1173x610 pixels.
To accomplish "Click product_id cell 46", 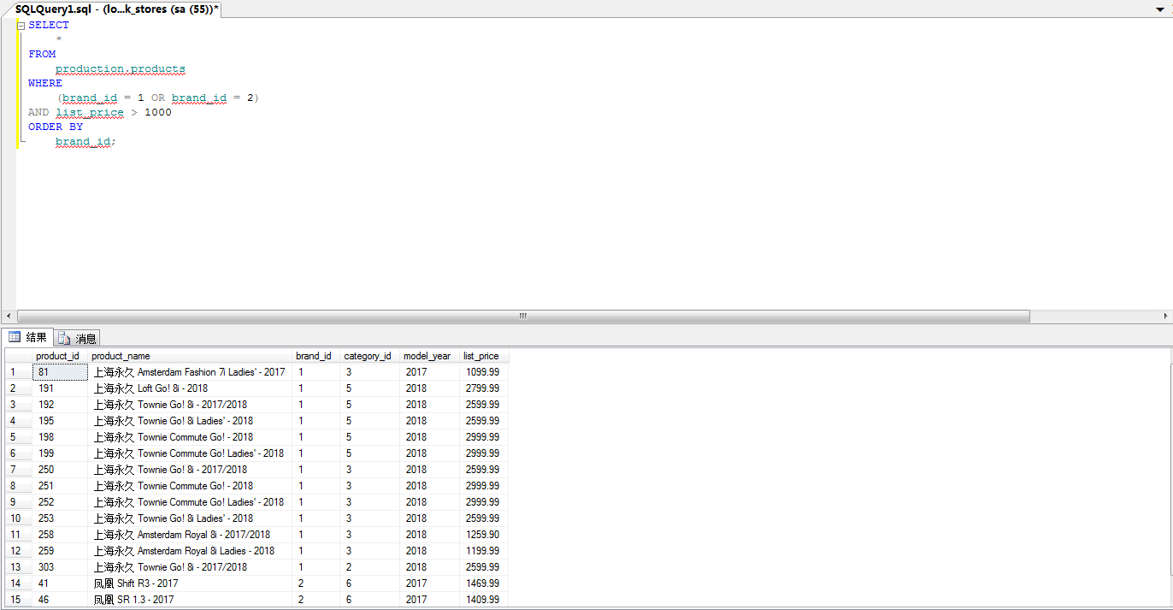I will [x=60, y=600].
